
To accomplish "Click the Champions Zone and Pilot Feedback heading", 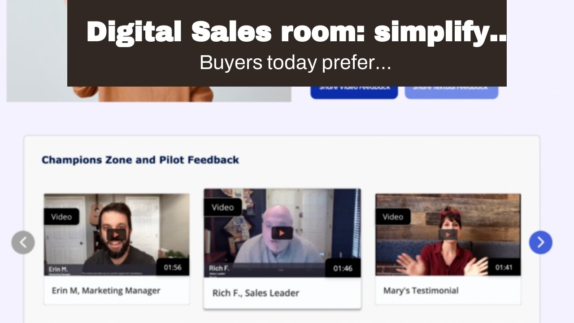I will (140, 160).
